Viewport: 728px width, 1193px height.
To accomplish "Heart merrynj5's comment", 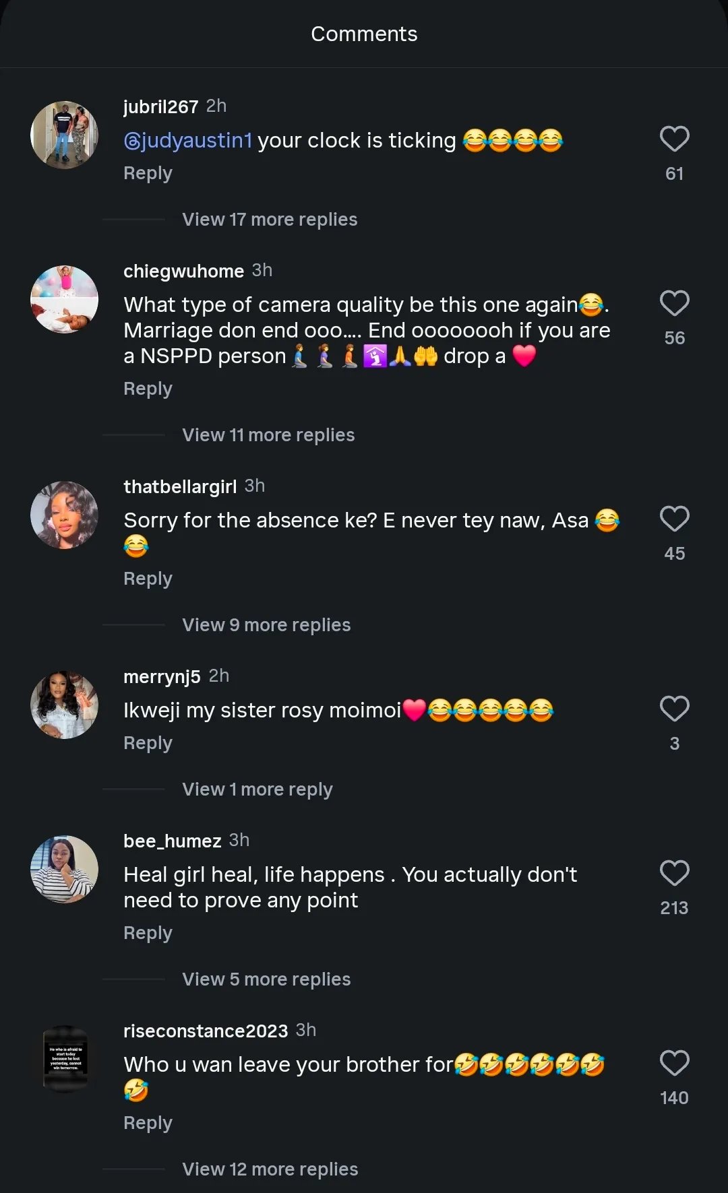I will click(x=674, y=709).
